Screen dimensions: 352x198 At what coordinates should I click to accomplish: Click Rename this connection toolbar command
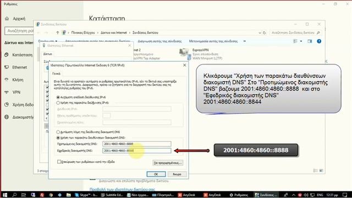click(x=213, y=41)
